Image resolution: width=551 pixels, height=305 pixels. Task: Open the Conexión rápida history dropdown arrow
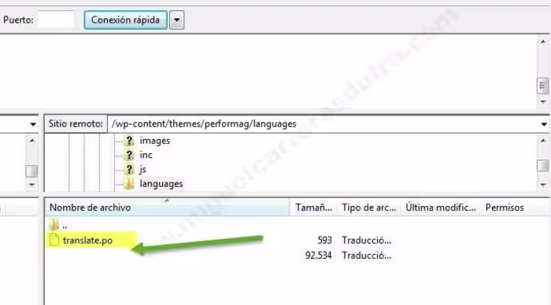coord(177,20)
